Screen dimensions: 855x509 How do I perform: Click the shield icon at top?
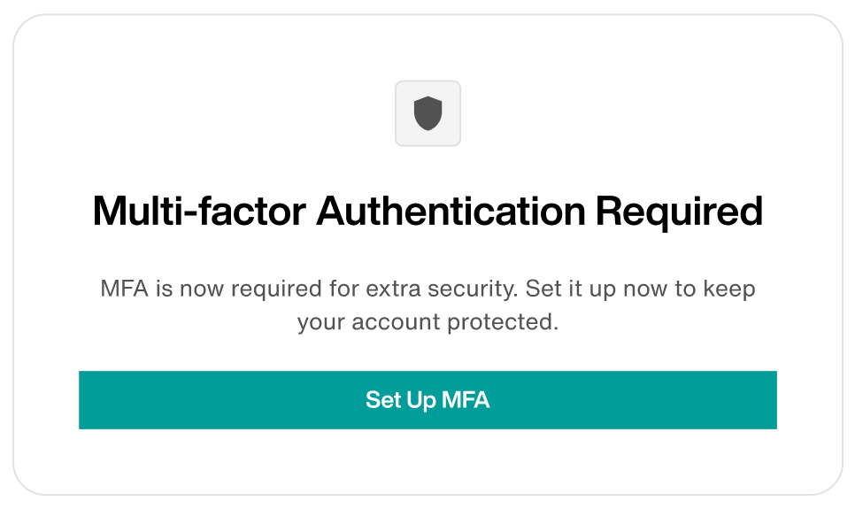[x=427, y=113]
